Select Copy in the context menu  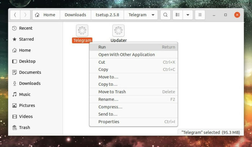(x=134, y=70)
